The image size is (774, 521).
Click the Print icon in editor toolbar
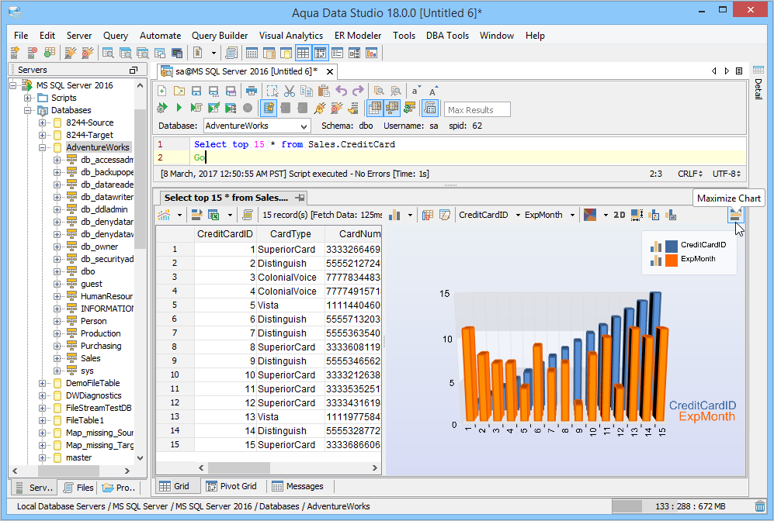(x=251, y=91)
